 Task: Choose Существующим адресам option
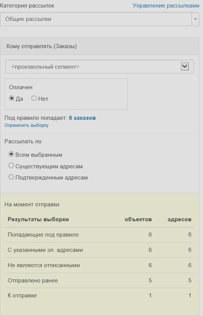pos(11,166)
